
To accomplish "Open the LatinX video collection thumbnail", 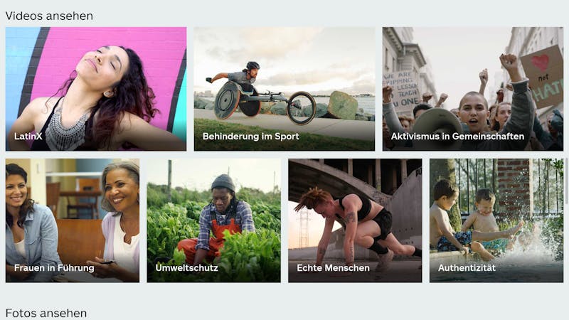I will (x=96, y=89).
